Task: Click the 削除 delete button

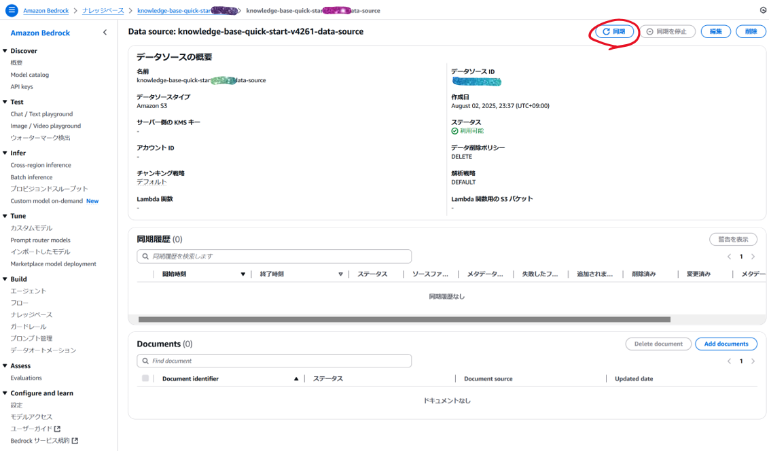Action: click(x=751, y=31)
